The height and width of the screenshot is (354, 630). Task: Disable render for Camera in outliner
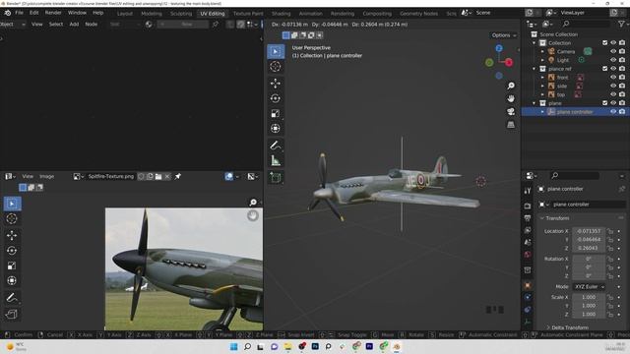click(622, 51)
